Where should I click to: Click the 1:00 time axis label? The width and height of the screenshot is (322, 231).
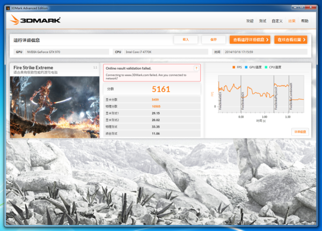(265, 117)
